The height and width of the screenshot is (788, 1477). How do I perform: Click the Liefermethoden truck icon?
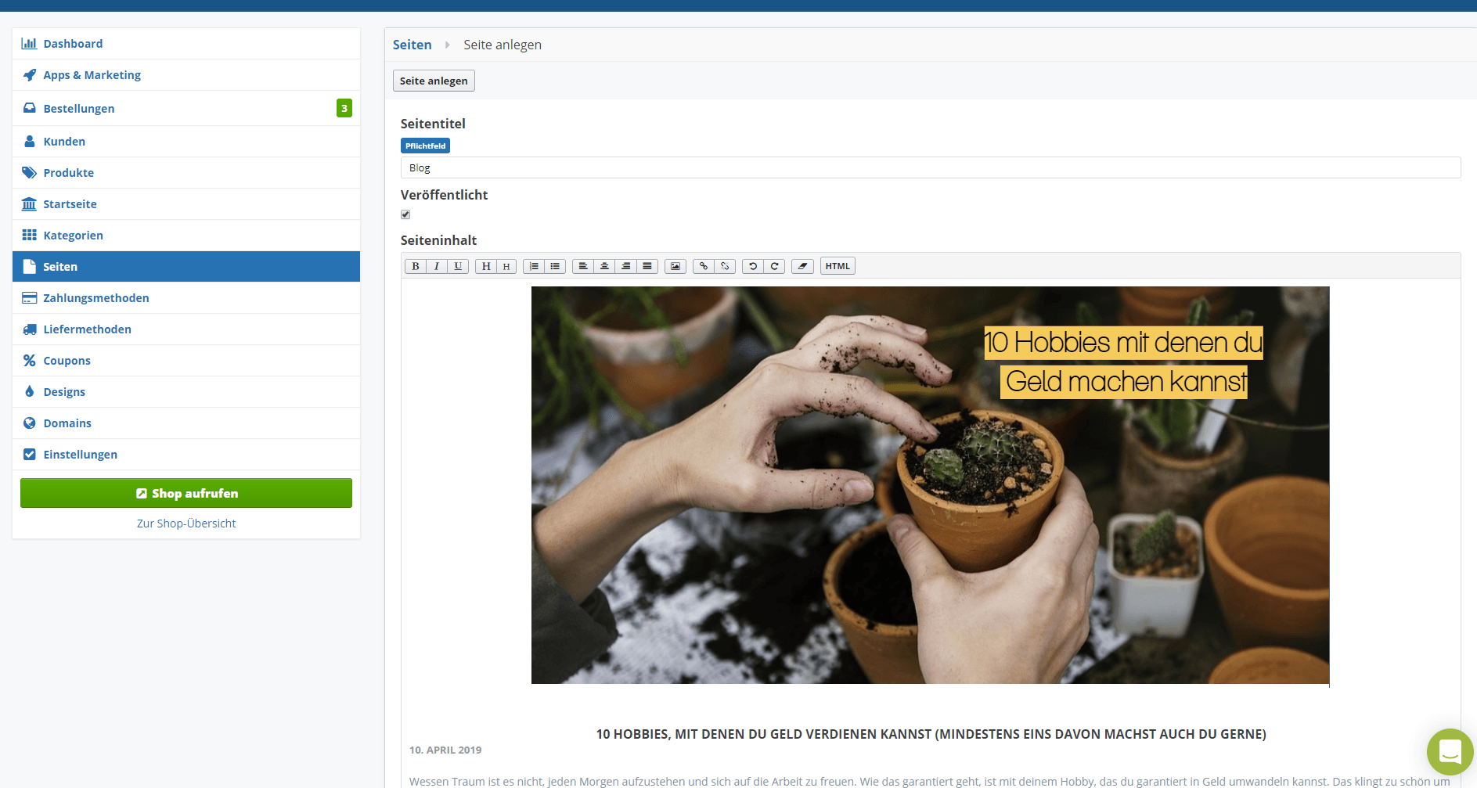pos(29,329)
